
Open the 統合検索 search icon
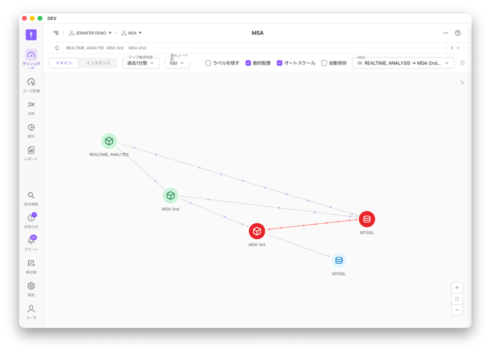[x=31, y=196]
